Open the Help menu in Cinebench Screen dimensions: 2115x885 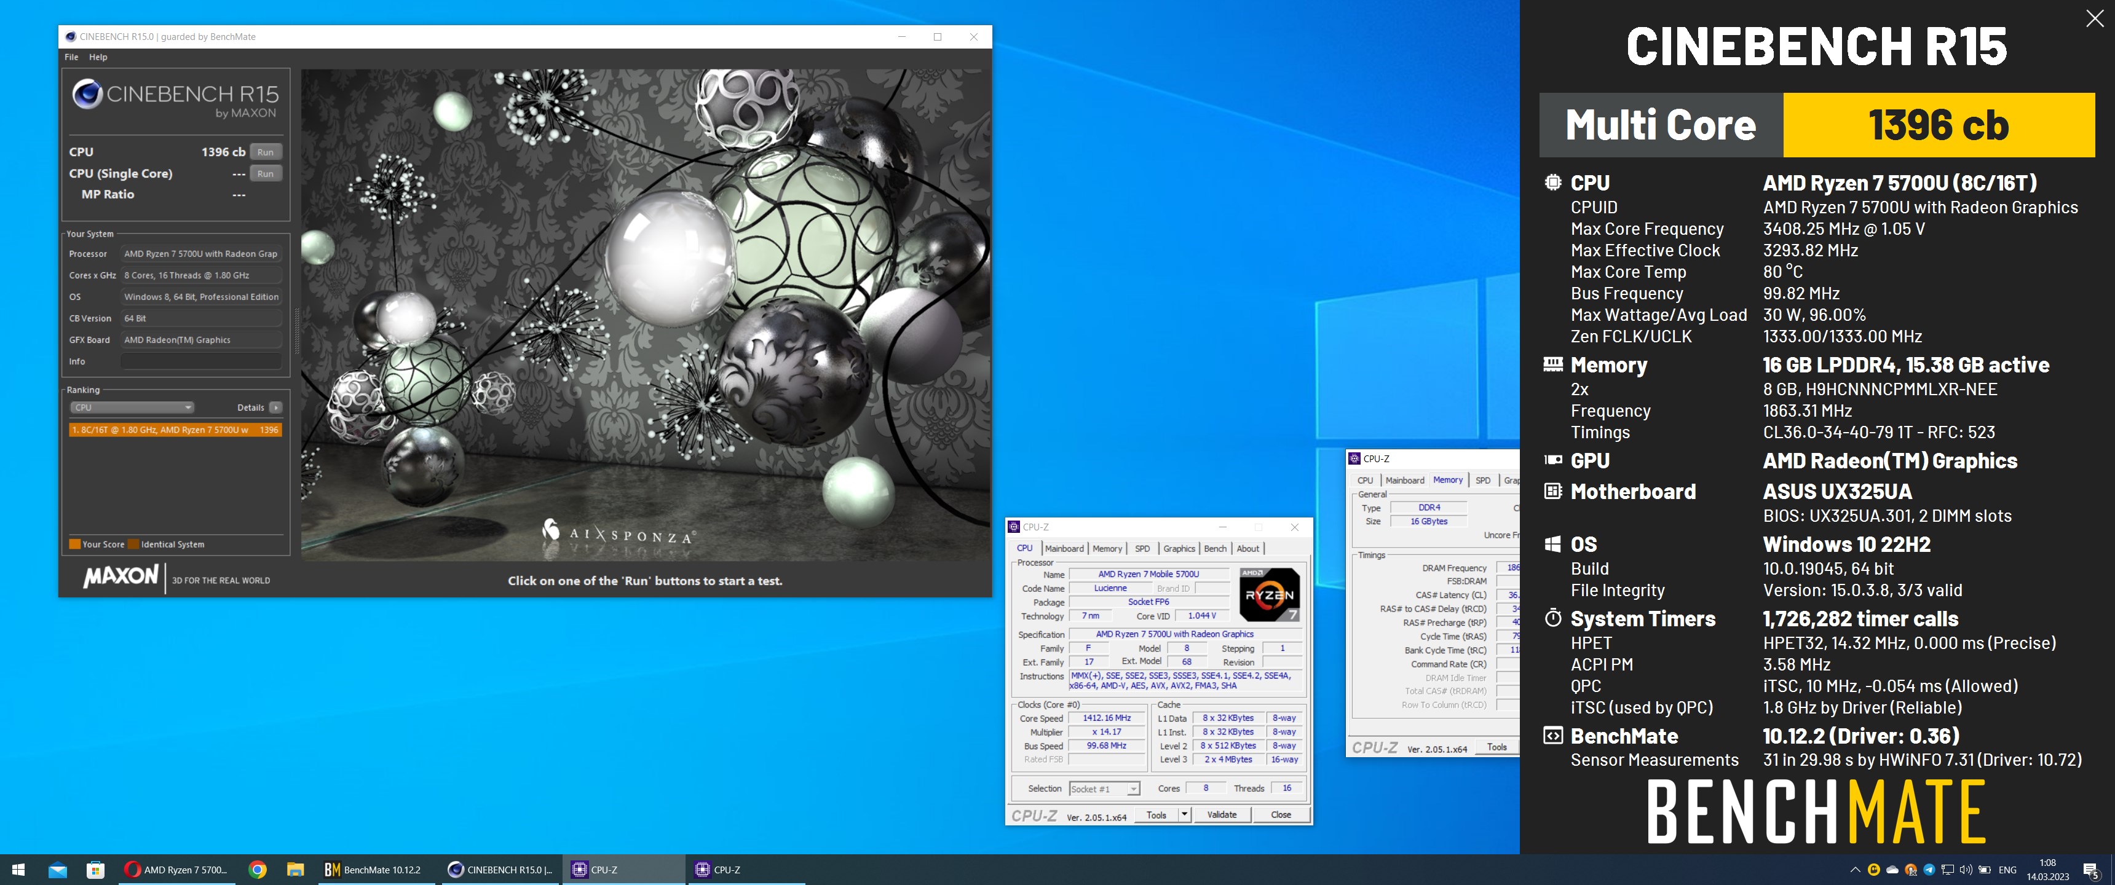[x=98, y=57]
